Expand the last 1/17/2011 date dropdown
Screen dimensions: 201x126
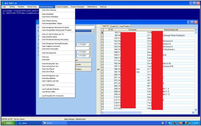point(90,56)
